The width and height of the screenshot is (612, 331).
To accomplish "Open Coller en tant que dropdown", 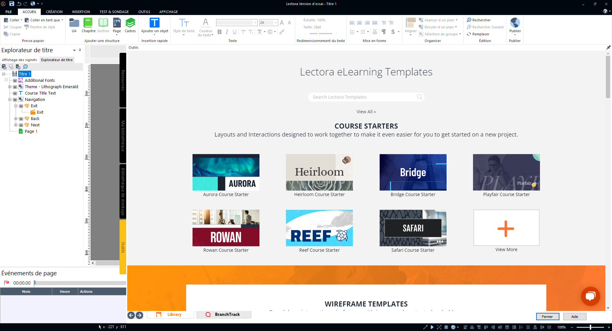I will 62,20.
